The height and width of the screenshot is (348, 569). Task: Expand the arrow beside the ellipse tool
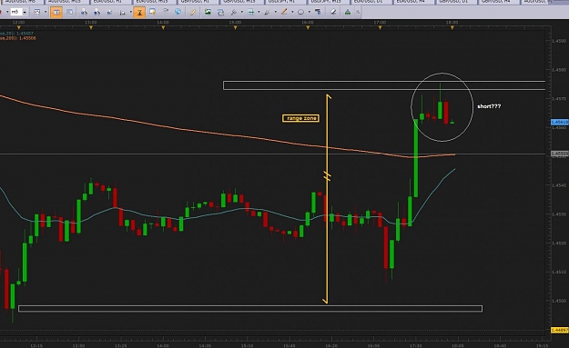coord(310,12)
